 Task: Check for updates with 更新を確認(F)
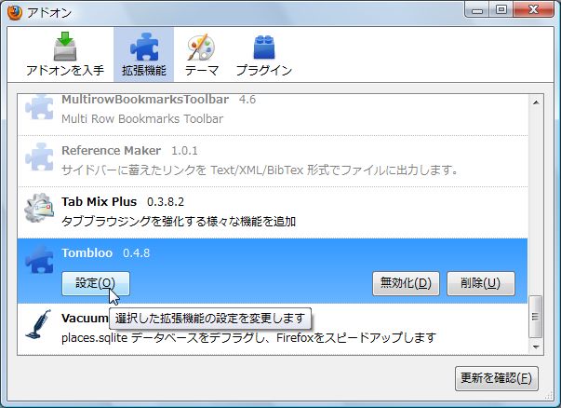[x=497, y=378]
